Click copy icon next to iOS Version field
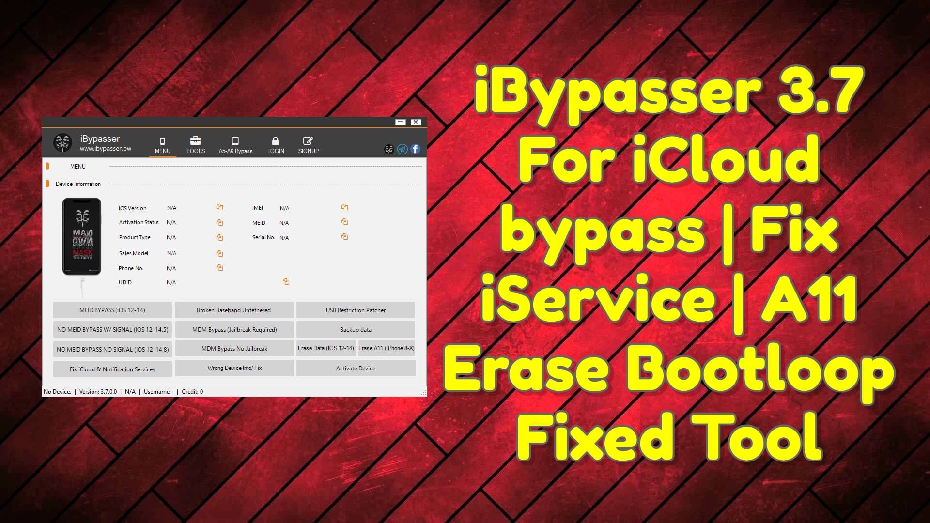The image size is (930, 523). tap(219, 207)
